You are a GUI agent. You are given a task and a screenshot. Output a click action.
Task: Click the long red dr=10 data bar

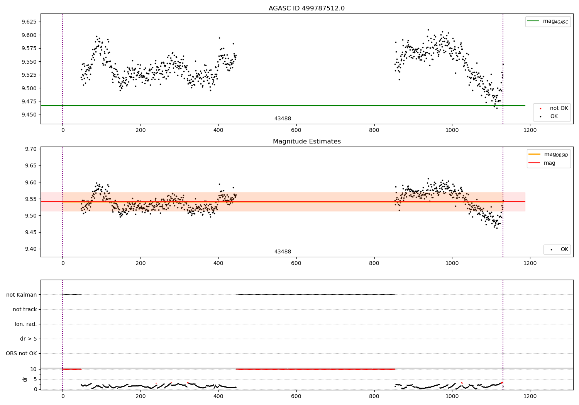pos(315,370)
